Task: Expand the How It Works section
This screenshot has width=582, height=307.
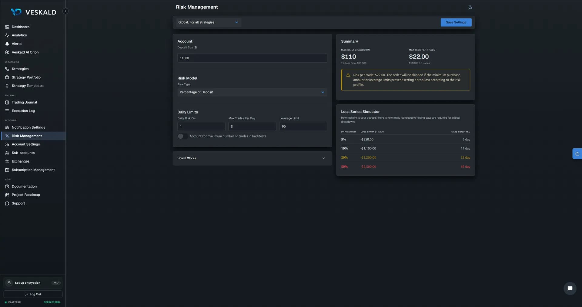Action: click(252, 158)
